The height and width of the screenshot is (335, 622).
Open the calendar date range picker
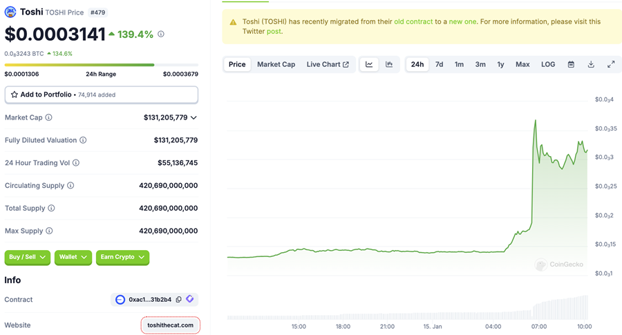571,64
